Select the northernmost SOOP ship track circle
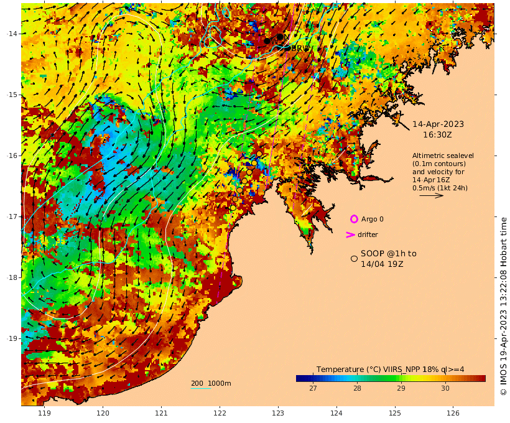 coord(259,154)
